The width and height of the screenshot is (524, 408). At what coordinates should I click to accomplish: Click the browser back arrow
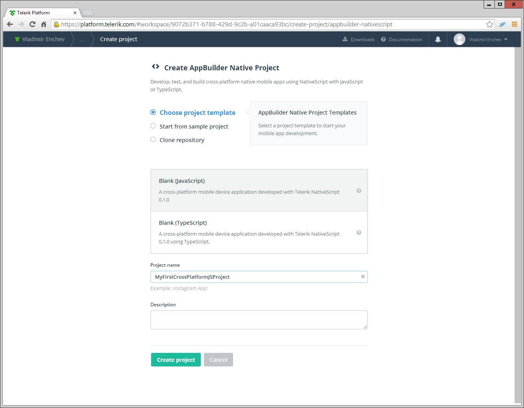pos(10,24)
